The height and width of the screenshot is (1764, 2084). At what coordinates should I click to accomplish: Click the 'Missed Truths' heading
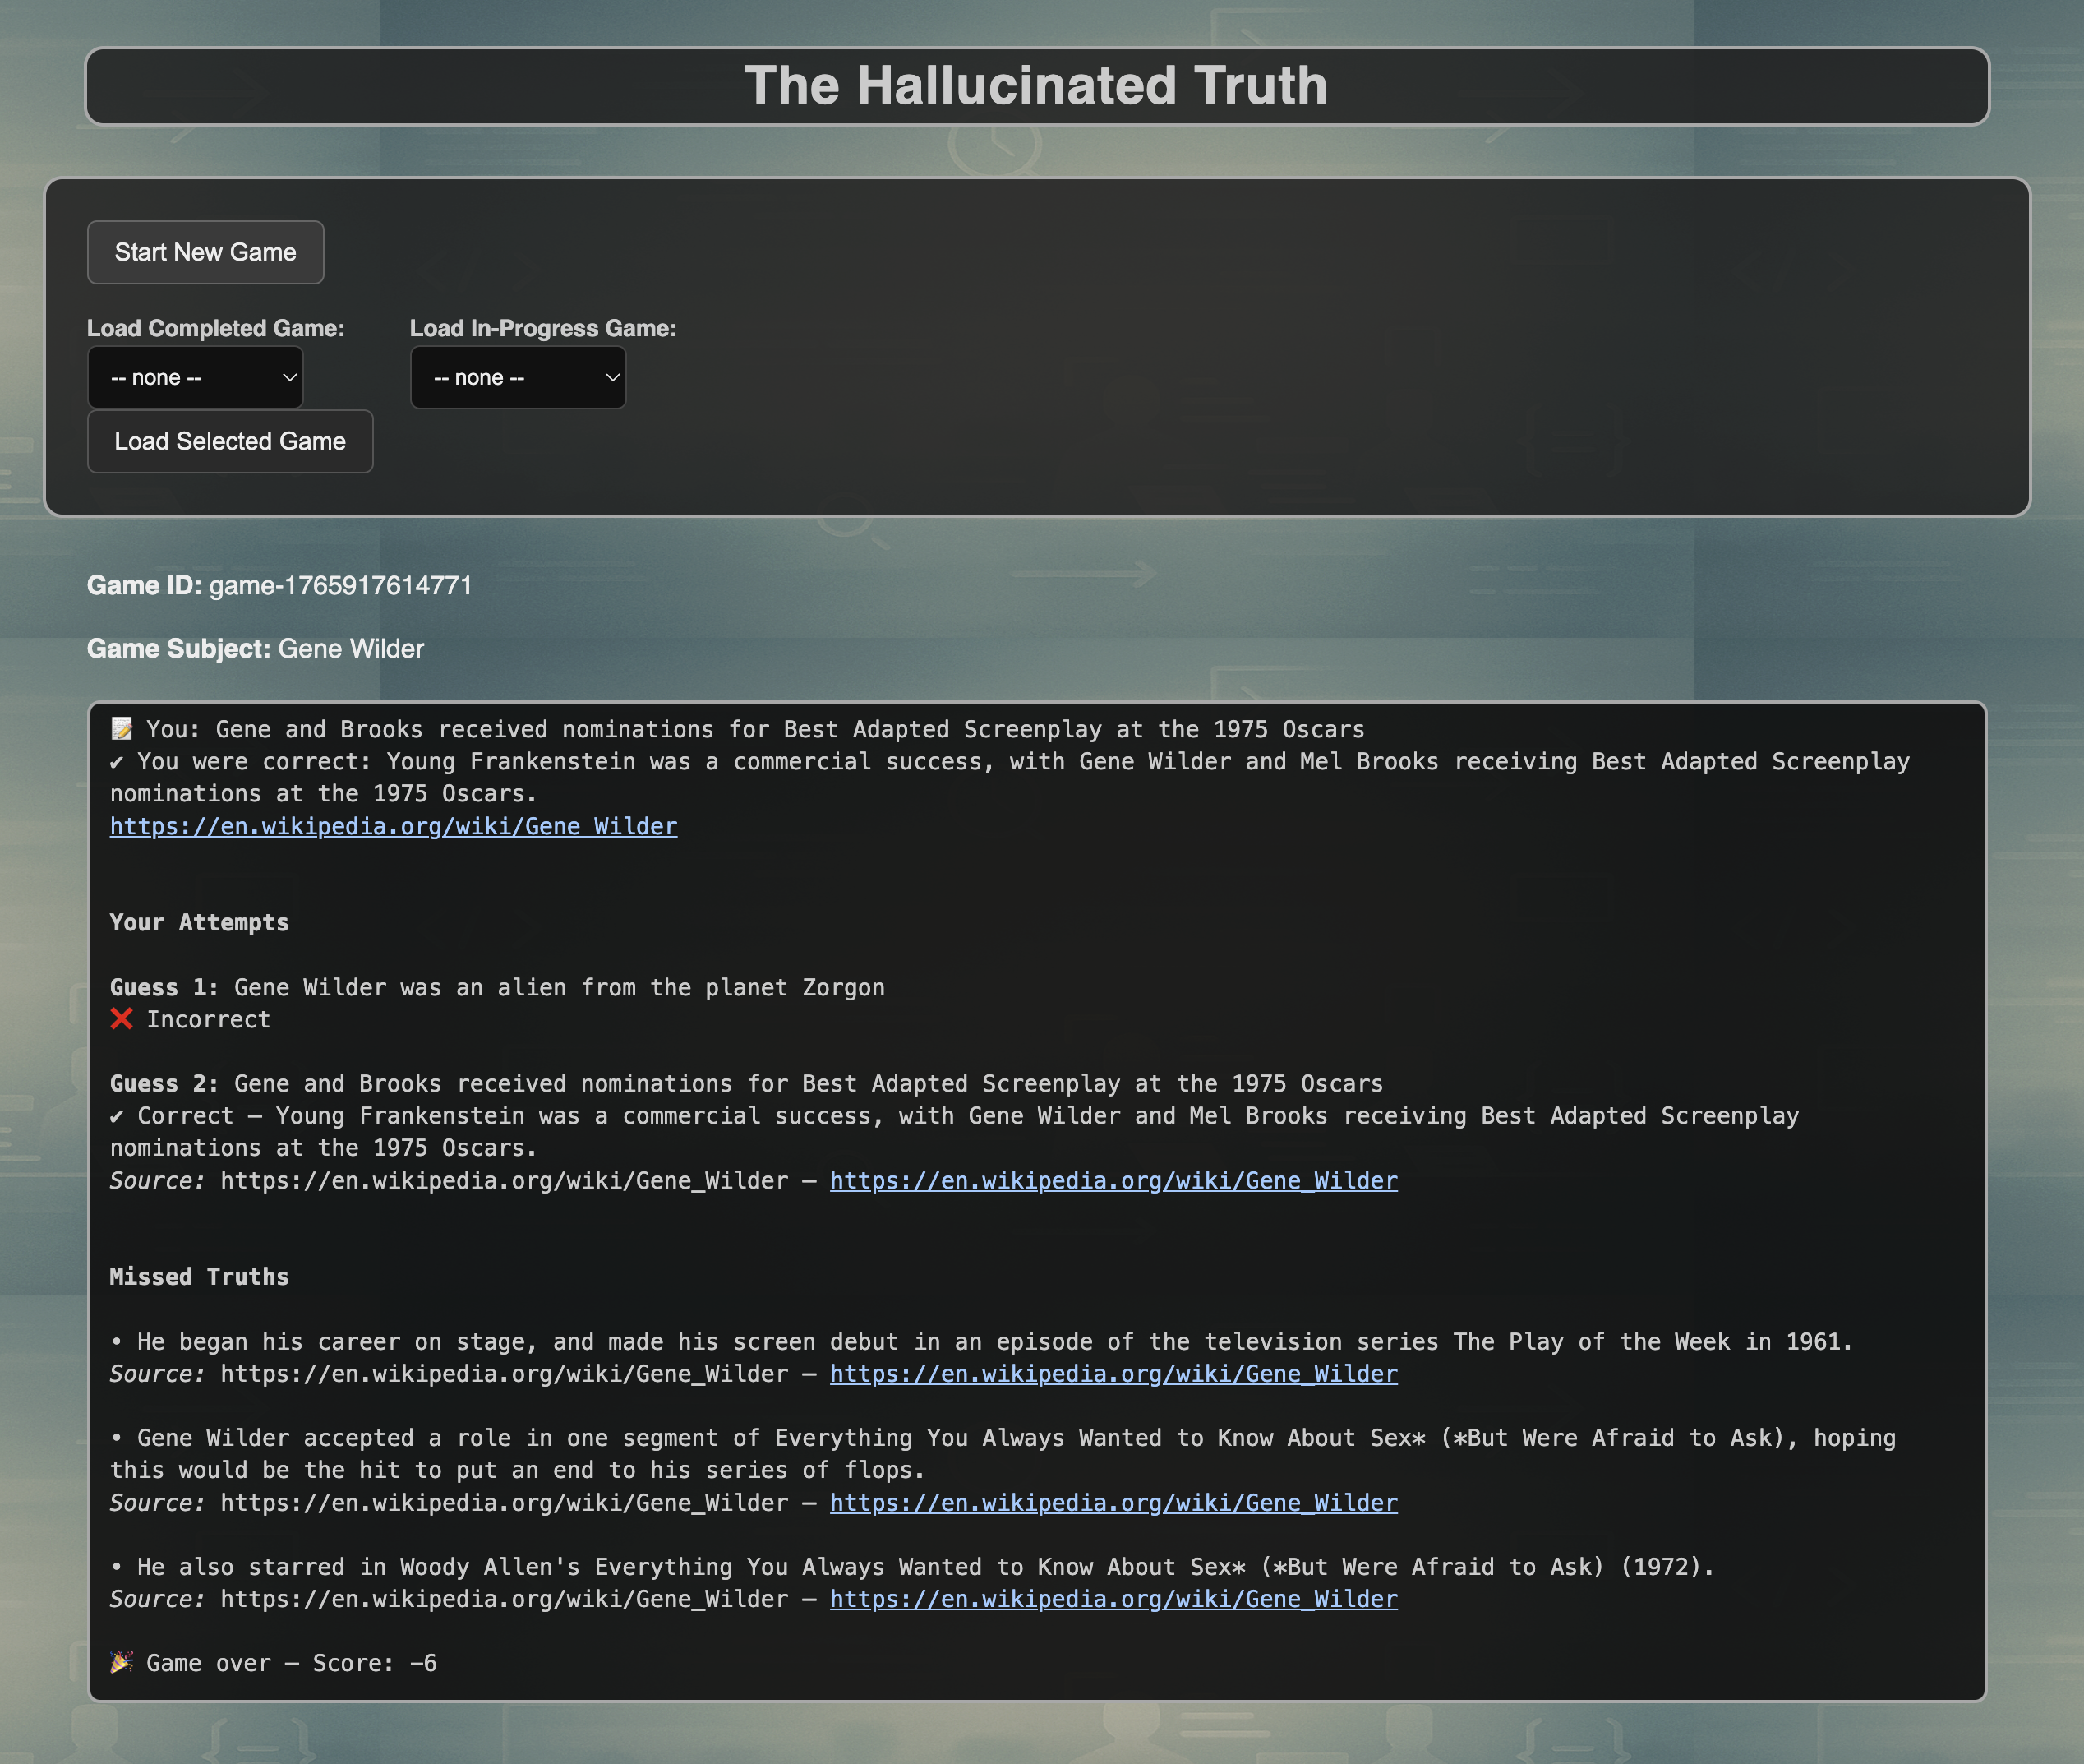point(199,1277)
